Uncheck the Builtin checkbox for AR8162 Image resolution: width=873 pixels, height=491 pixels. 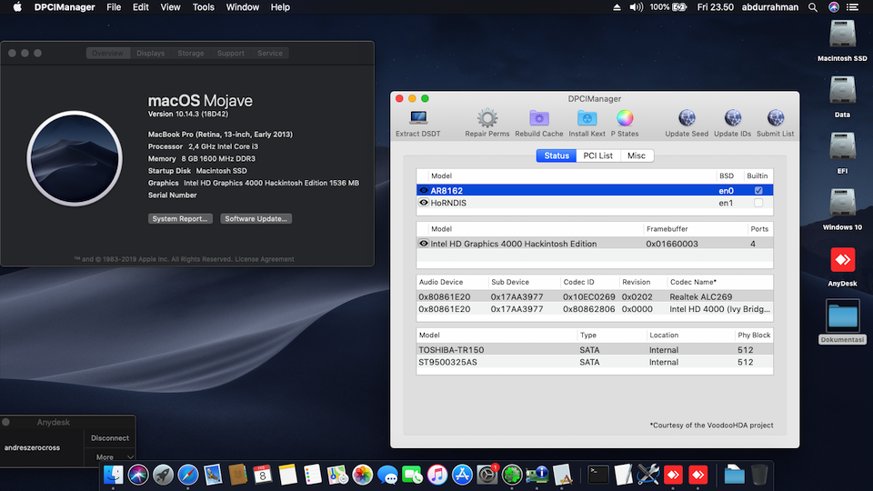pos(758,190)
